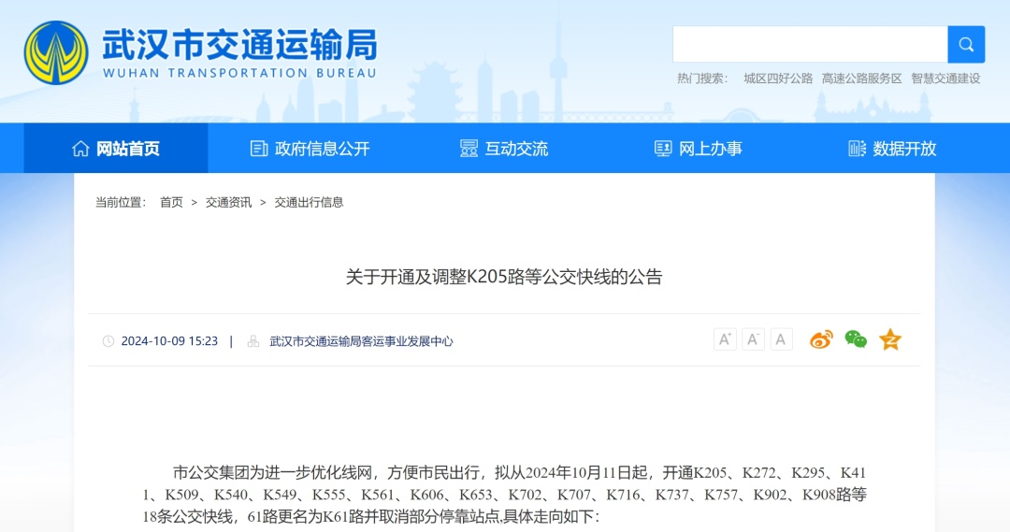
Task: Share article to Weibo
Action: [x=821, y=339]
